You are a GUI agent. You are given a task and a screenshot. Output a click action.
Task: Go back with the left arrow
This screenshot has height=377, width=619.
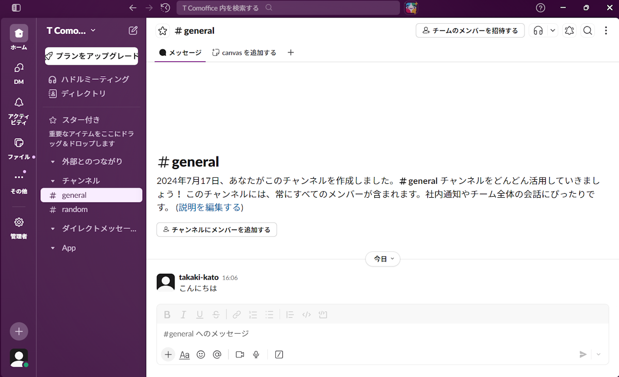[133, 8]
